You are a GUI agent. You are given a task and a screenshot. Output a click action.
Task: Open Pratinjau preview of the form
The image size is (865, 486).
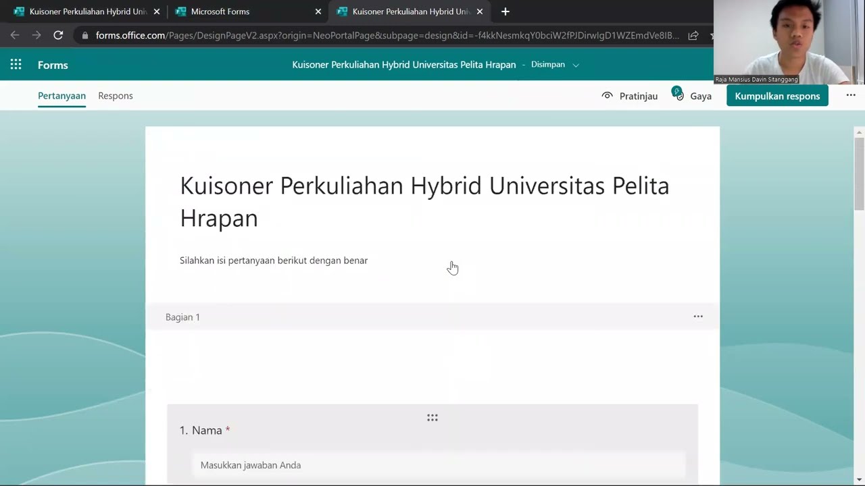629,96
